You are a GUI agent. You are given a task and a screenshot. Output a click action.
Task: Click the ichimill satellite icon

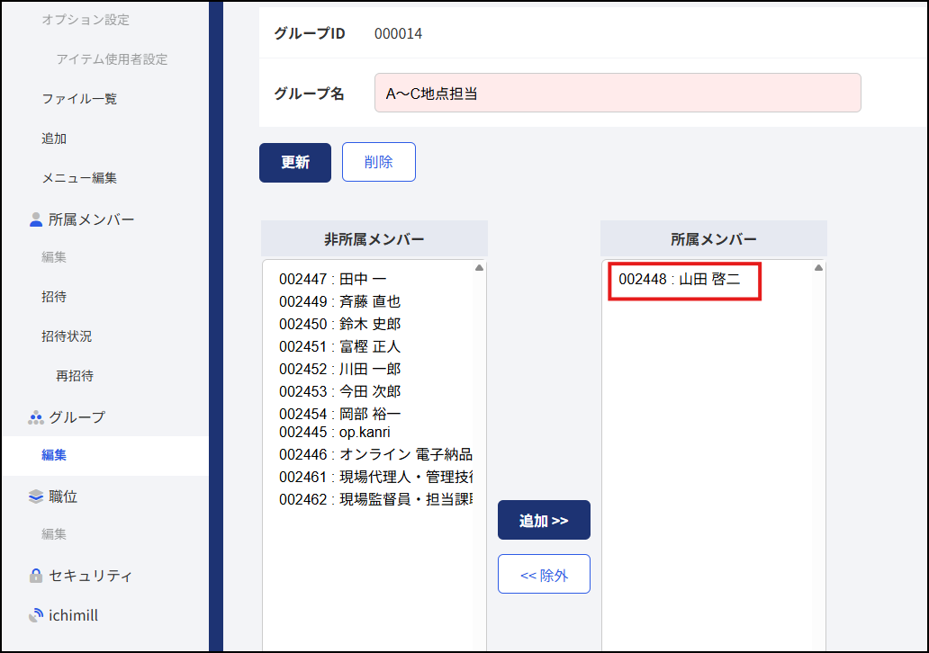(35, 615)
